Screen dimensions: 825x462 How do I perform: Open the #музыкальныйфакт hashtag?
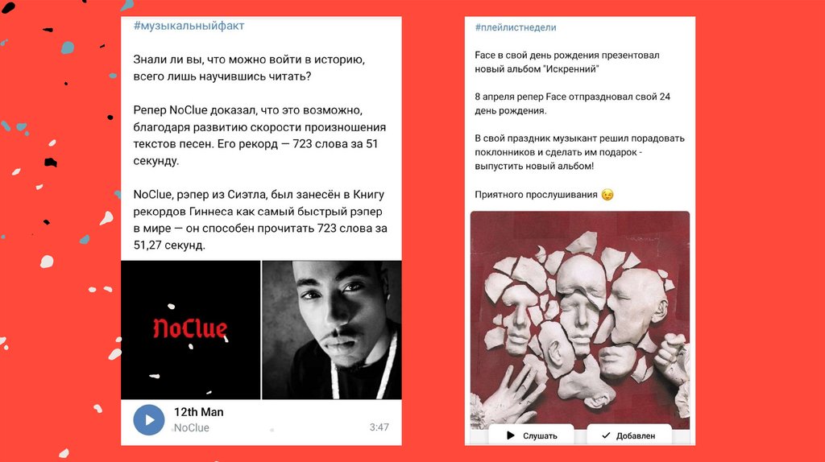tap(189, 26)
